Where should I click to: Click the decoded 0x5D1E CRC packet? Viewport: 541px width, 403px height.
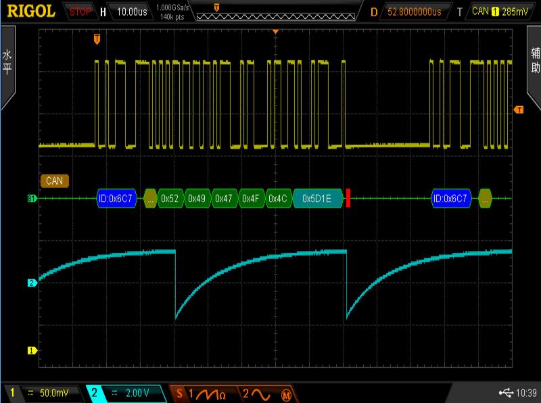pos(316,199)
